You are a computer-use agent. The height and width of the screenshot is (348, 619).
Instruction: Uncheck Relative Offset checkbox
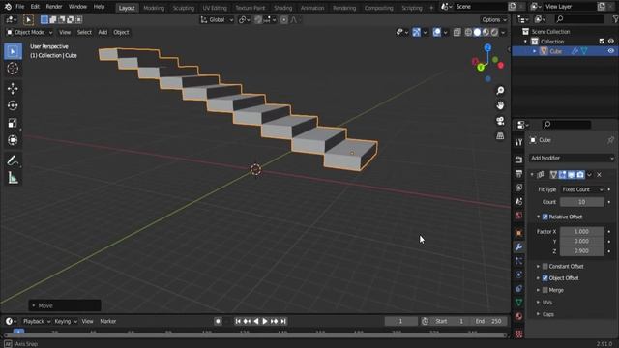coord(545,217)
